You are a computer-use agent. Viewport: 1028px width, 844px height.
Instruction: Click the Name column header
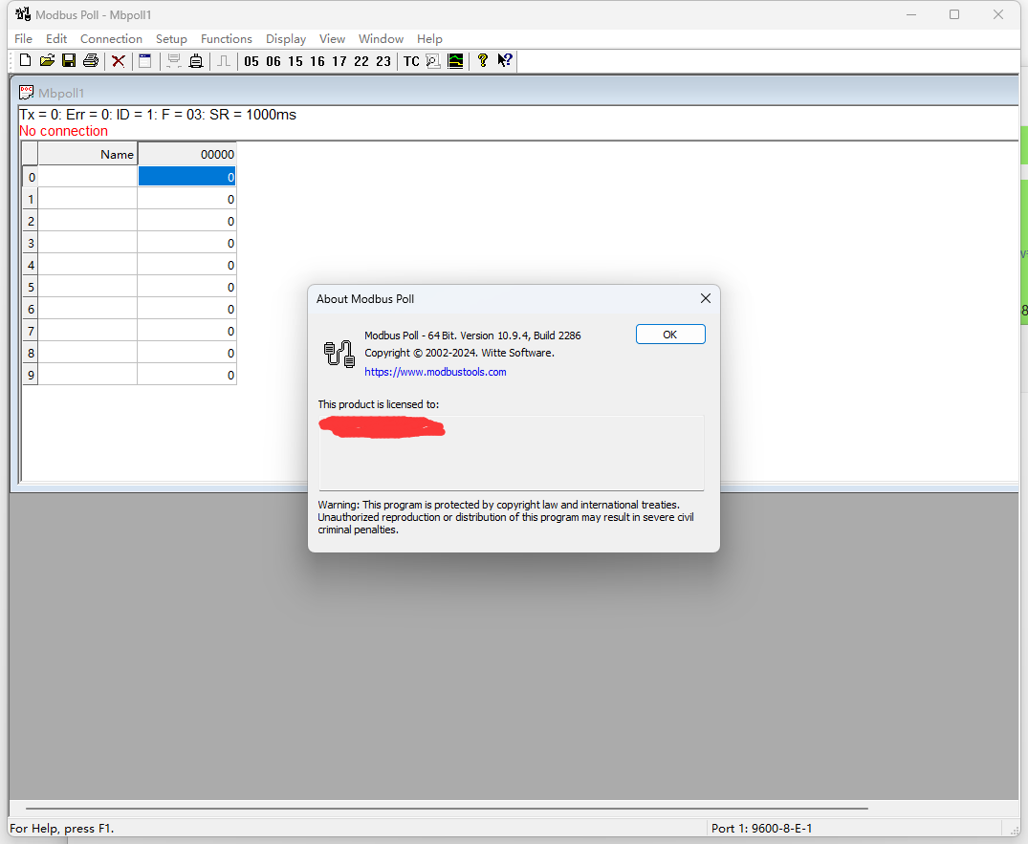(87, 154)
